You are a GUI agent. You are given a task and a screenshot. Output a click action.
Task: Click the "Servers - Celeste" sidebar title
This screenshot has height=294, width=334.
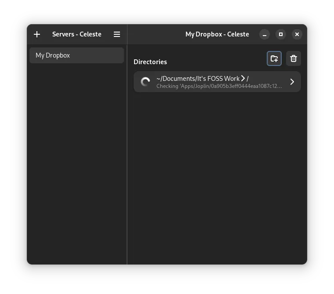tap(77, 34)
